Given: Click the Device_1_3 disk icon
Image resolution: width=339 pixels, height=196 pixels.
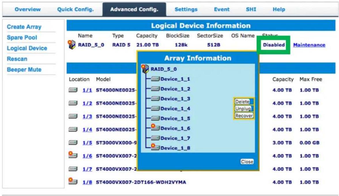Looking at the screenshot, I should pos(155,99).
